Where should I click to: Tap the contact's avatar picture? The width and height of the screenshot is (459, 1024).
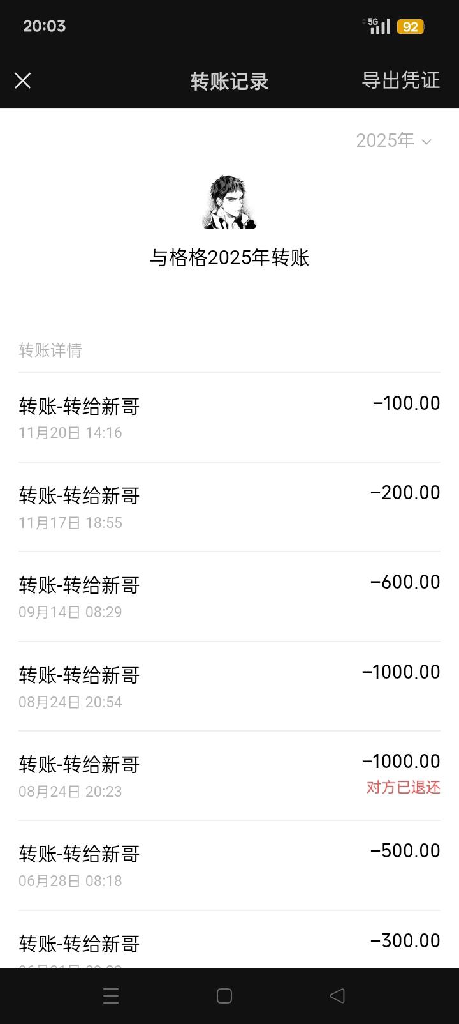coord(229,202)
